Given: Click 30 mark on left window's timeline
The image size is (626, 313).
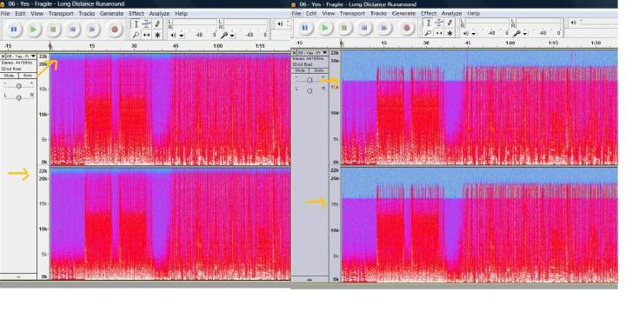Looking at the screenshot, I should tap(134, 46).
